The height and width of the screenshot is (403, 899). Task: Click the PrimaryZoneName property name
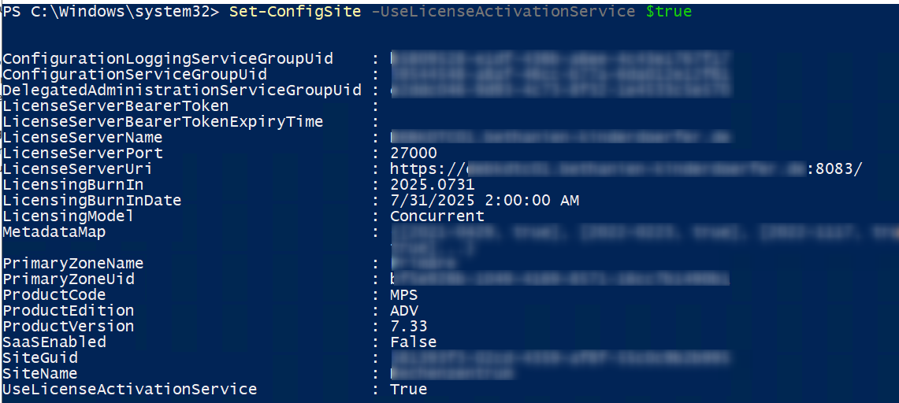point(73,264)
